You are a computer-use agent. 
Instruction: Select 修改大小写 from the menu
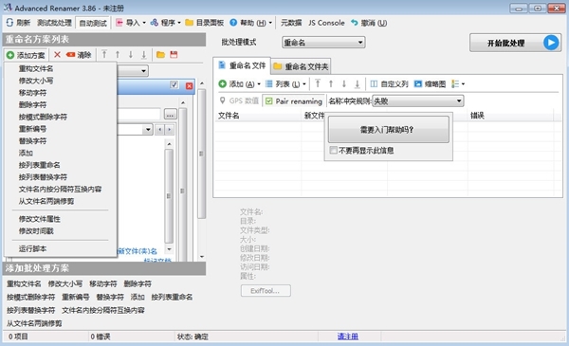[61, 81]
